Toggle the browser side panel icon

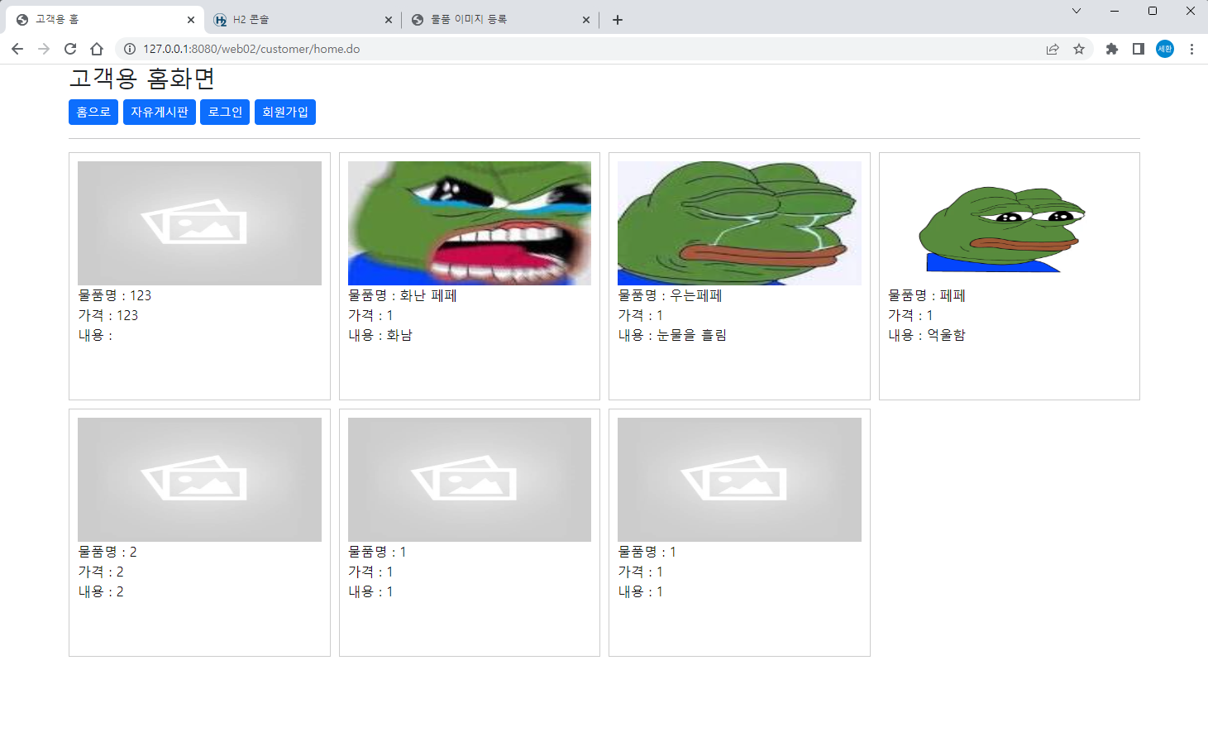[1139, 49]
